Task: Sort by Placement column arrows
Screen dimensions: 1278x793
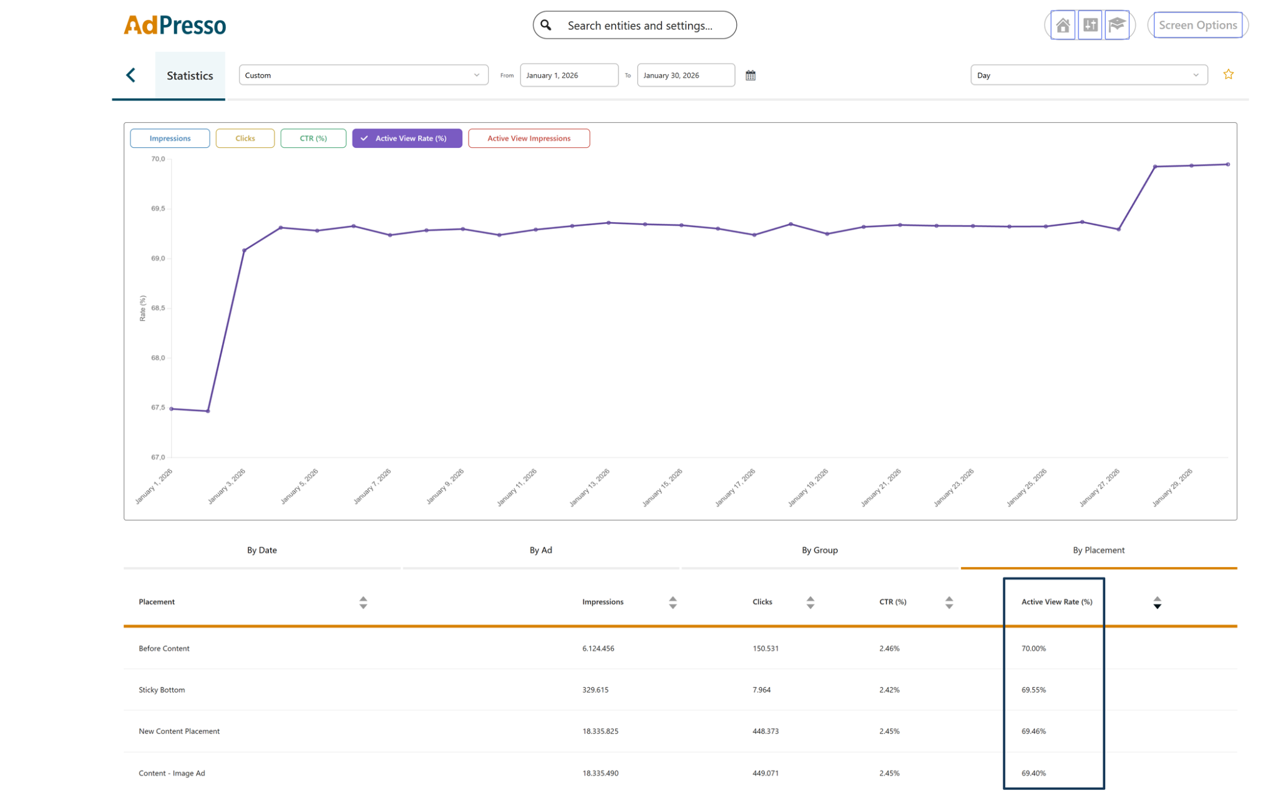Action: (363, 602)
